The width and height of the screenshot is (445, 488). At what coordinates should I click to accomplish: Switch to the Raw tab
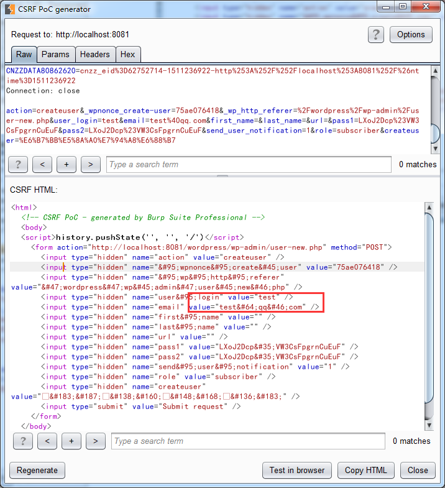click(x=24, y=55)
